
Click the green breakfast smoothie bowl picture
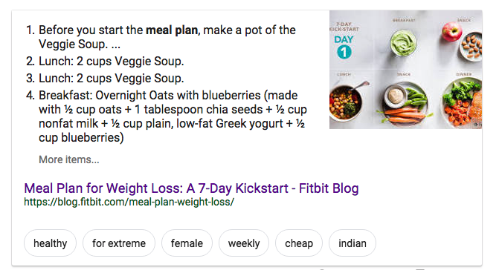click(403, 44)
